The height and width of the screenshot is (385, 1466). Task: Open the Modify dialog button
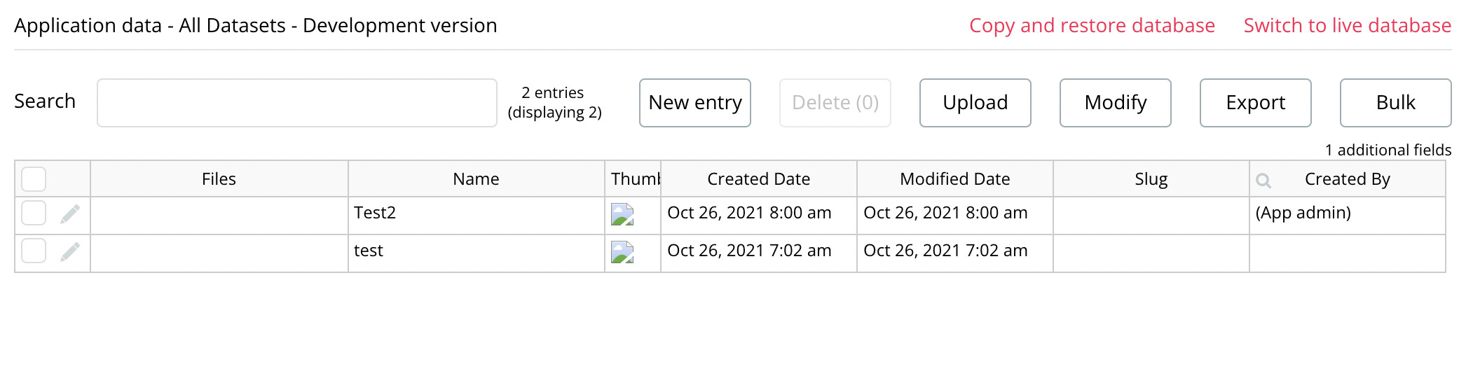(x=1115, y=103)
